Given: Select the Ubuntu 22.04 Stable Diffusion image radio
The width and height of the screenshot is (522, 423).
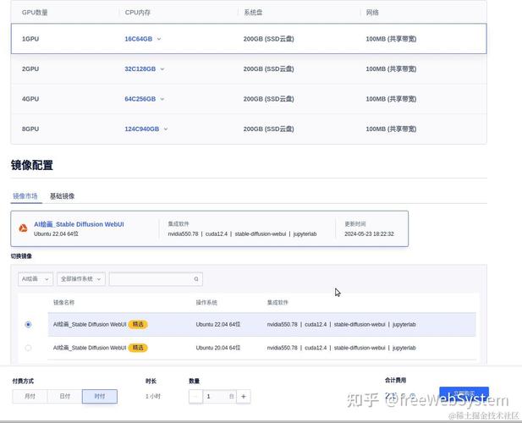Looking at the screenshot, I should pos(28,324).
